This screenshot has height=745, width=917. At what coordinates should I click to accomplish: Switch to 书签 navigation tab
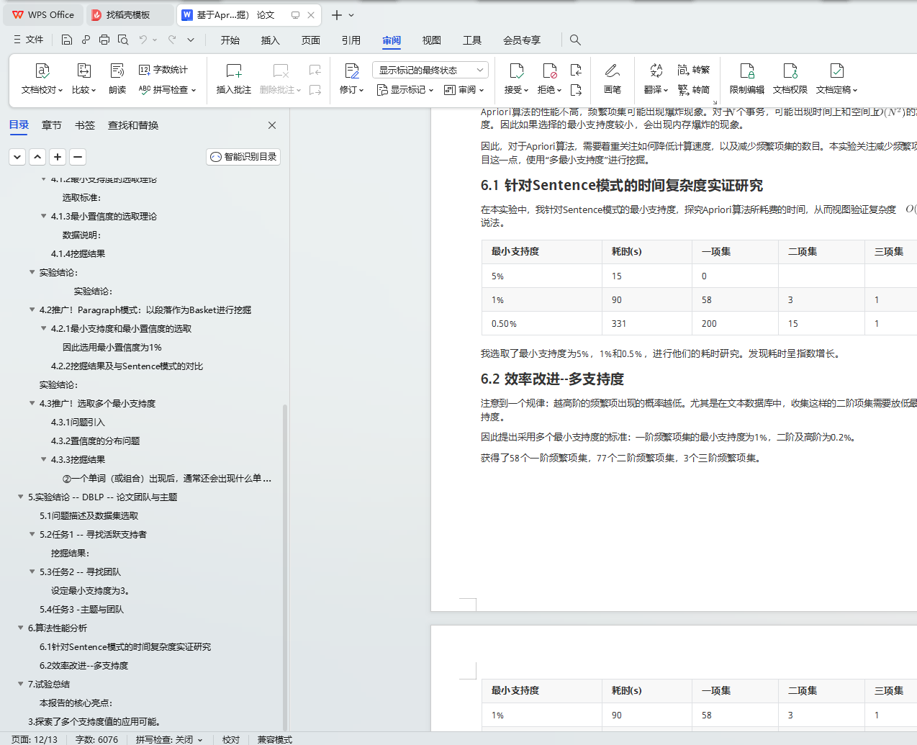tap(85, 125)
